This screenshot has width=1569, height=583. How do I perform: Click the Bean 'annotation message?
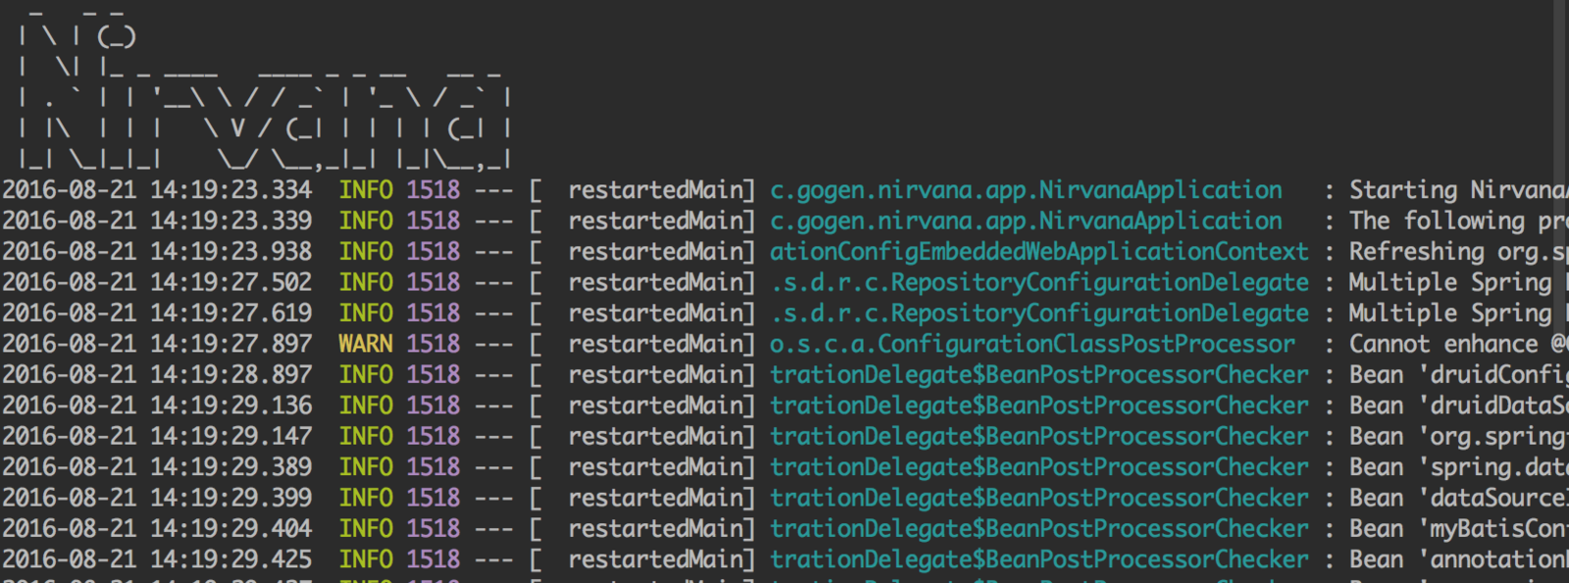tap(1458, 559)
